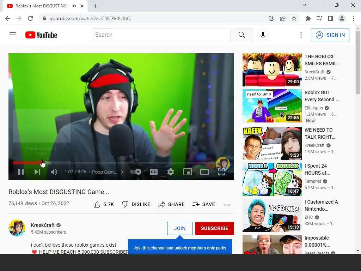The image size is (361, 271).
Task: Open the KreekCraft channel name link
Action: 43,225
